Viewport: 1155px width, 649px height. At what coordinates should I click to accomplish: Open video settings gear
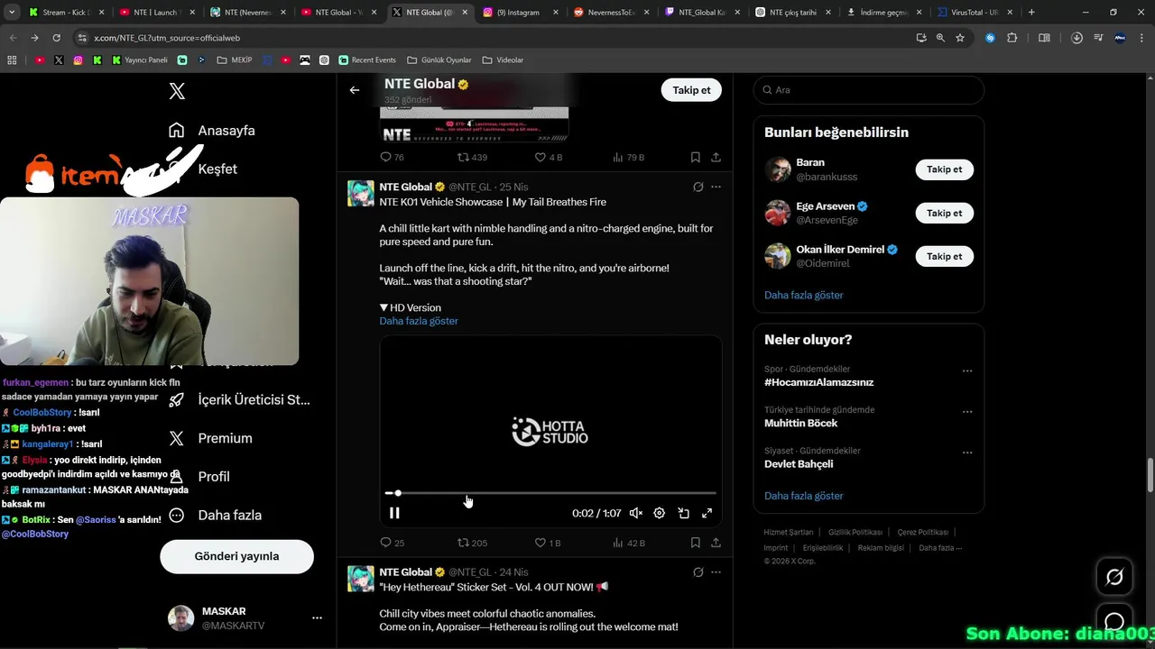point(660,513)
